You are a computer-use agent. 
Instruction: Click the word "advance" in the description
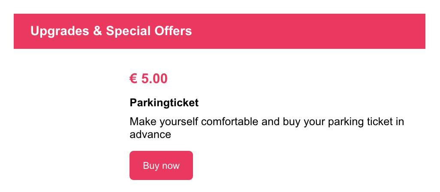(x=150, y=135)
